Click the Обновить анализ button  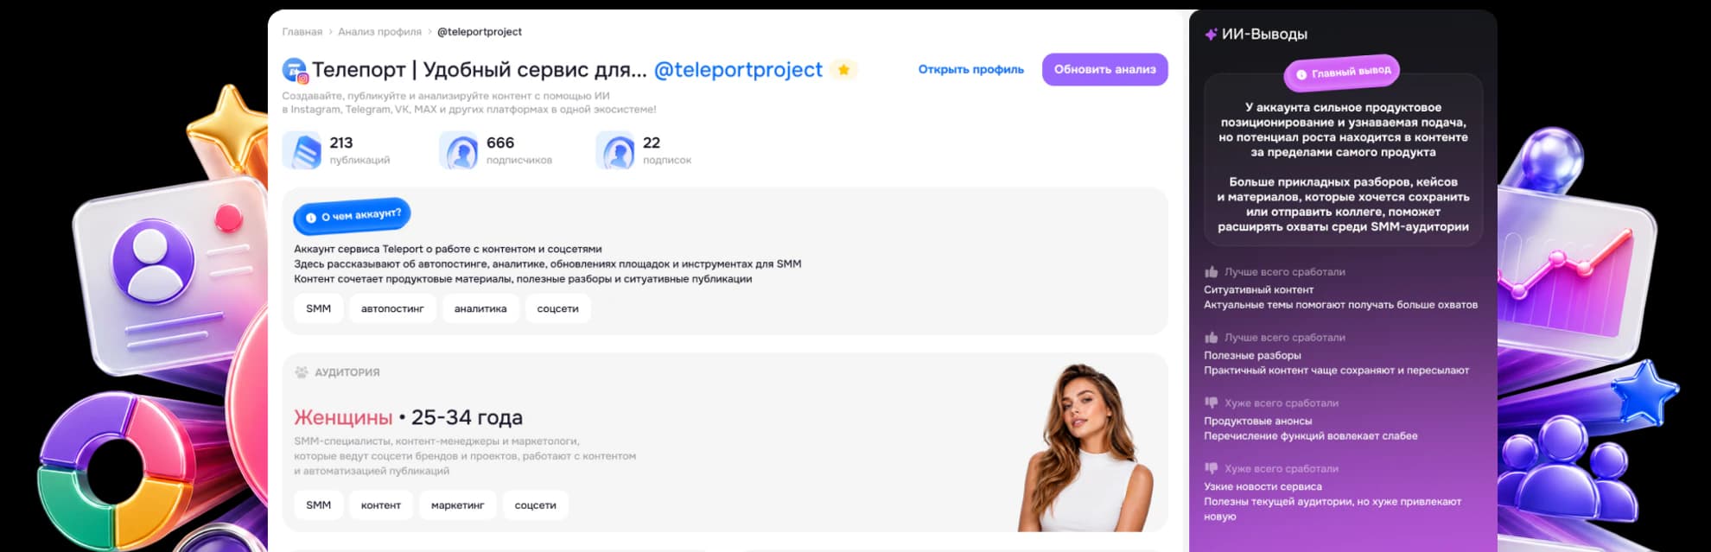[1104, 70]
